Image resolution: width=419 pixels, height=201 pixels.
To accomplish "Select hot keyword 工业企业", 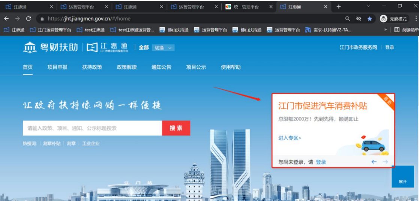I will point(91,143).
